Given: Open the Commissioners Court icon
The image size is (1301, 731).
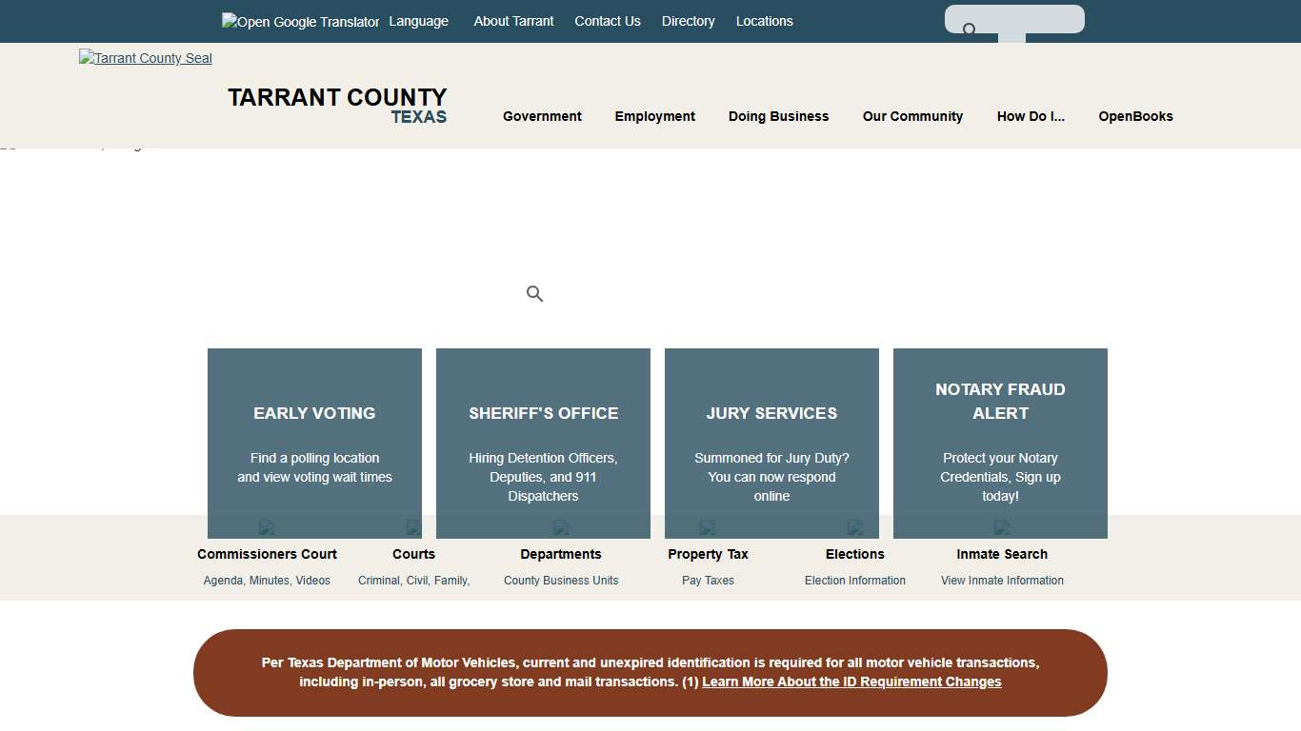Looking at the screenshot, I should point(267,528).
